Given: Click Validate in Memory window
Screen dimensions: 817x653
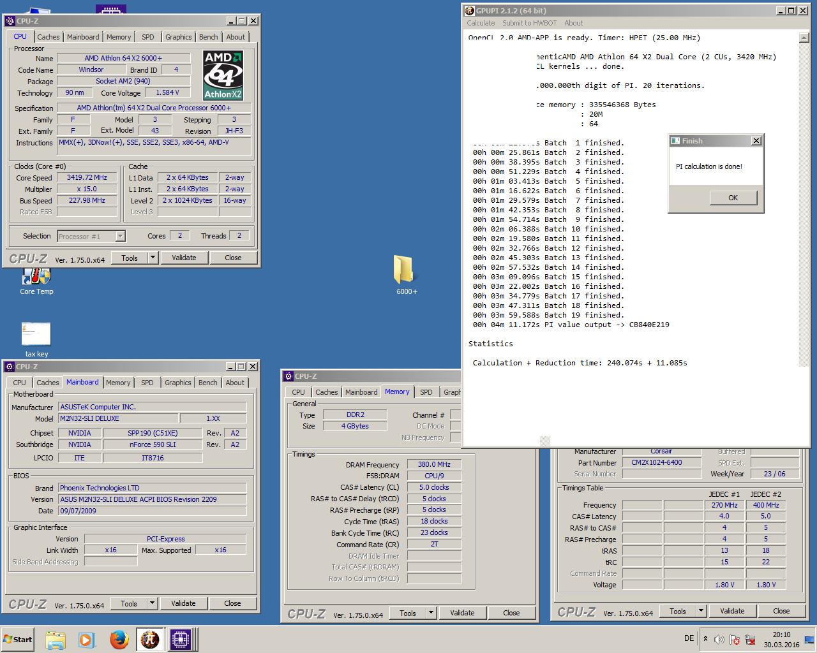Looking at the screenshot, I should [462, 613].
